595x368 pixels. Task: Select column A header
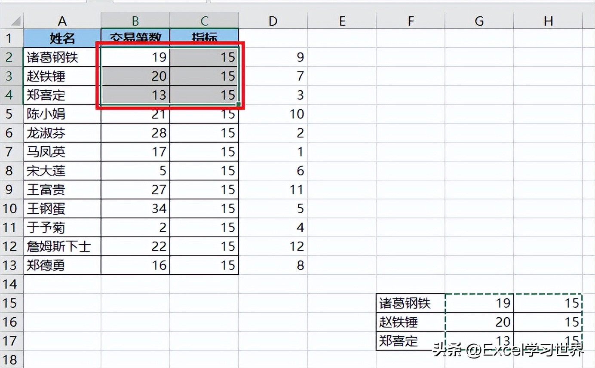click(x=62, y=20)
